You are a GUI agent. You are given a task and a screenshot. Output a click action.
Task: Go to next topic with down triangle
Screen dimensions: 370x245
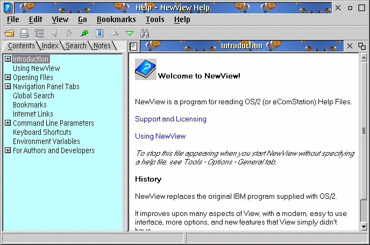coord(130,33)
